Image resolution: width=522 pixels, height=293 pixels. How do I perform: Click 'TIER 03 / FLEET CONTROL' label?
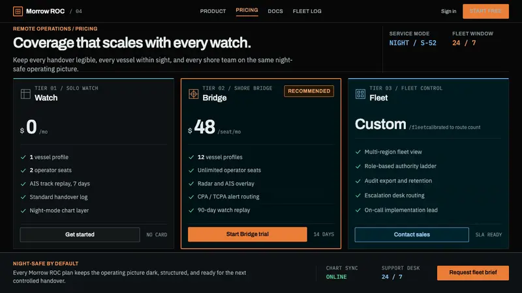click(406, 88)
